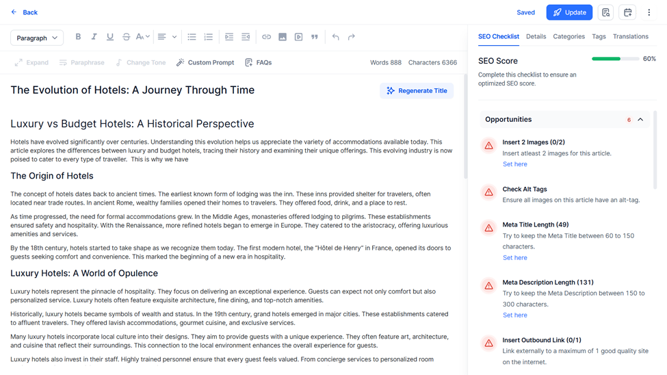Viewport: 667px width, 375px height.
Task: Click Insert Outbound Link (0/1) title
Action: click(x=542, y=340)
